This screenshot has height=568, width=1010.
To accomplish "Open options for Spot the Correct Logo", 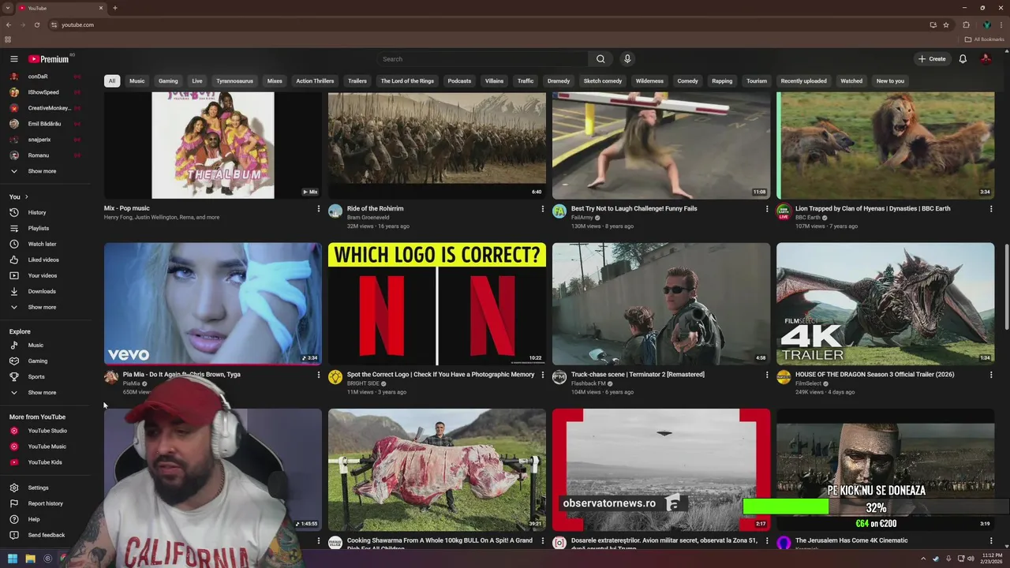I will [x=542, y=375].
